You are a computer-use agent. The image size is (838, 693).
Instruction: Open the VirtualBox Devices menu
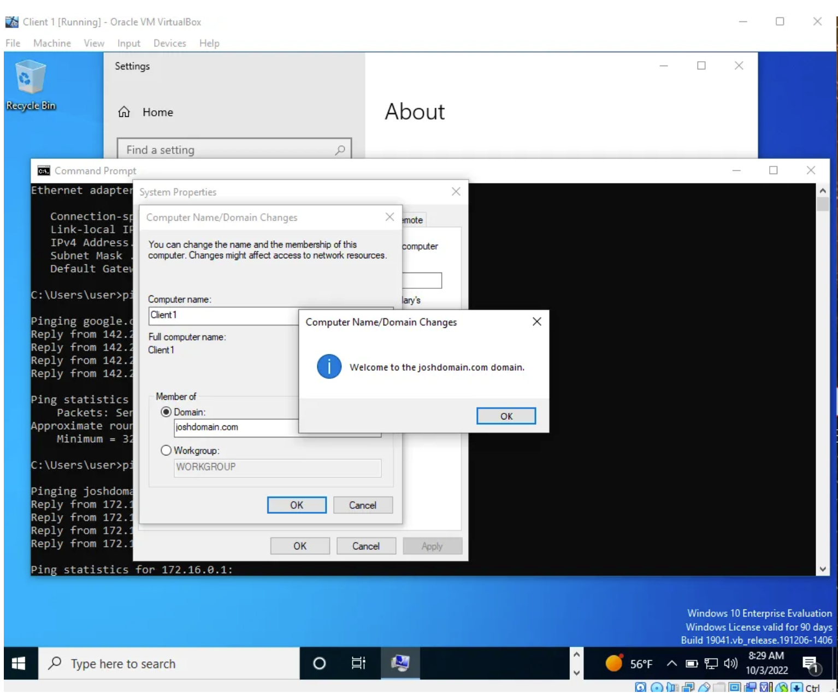pyautogui.click(x=170, y=43)
